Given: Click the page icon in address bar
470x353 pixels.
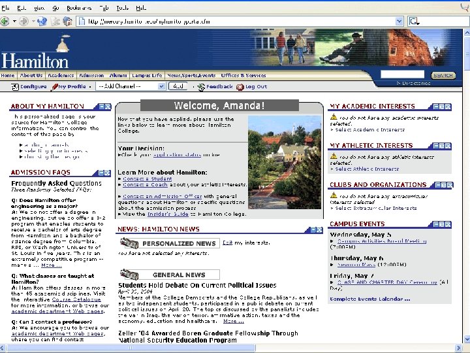Looking at the screenshot, I should [82, 22].
